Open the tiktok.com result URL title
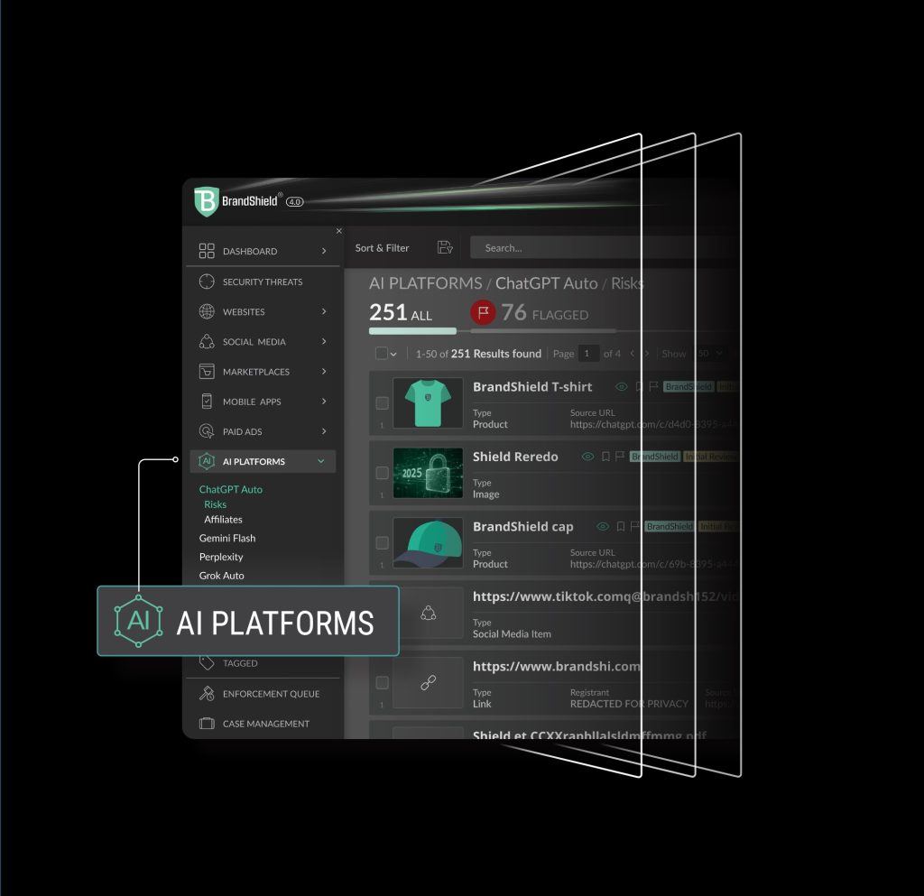This screenshot has height=896, width=924. coord(605,596)
